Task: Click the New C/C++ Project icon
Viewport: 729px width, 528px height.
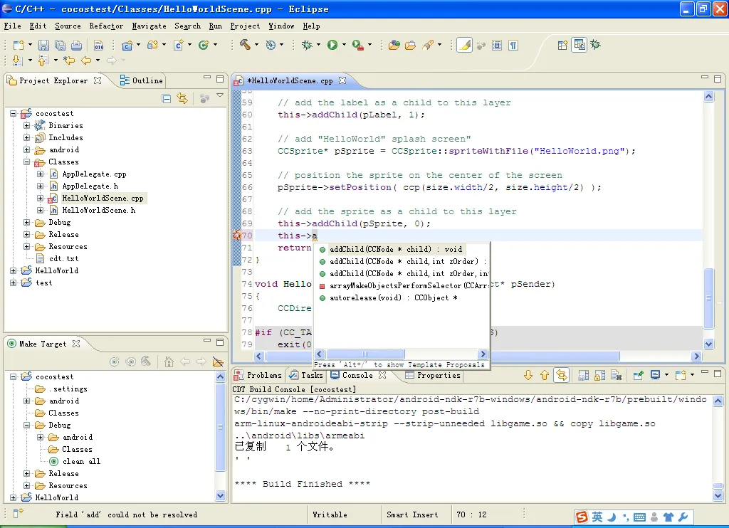Action: (x=127, y=45)
